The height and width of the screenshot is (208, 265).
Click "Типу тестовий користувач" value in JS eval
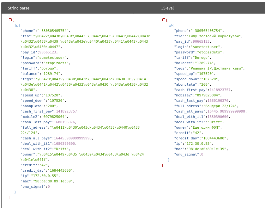click(215, 36)
